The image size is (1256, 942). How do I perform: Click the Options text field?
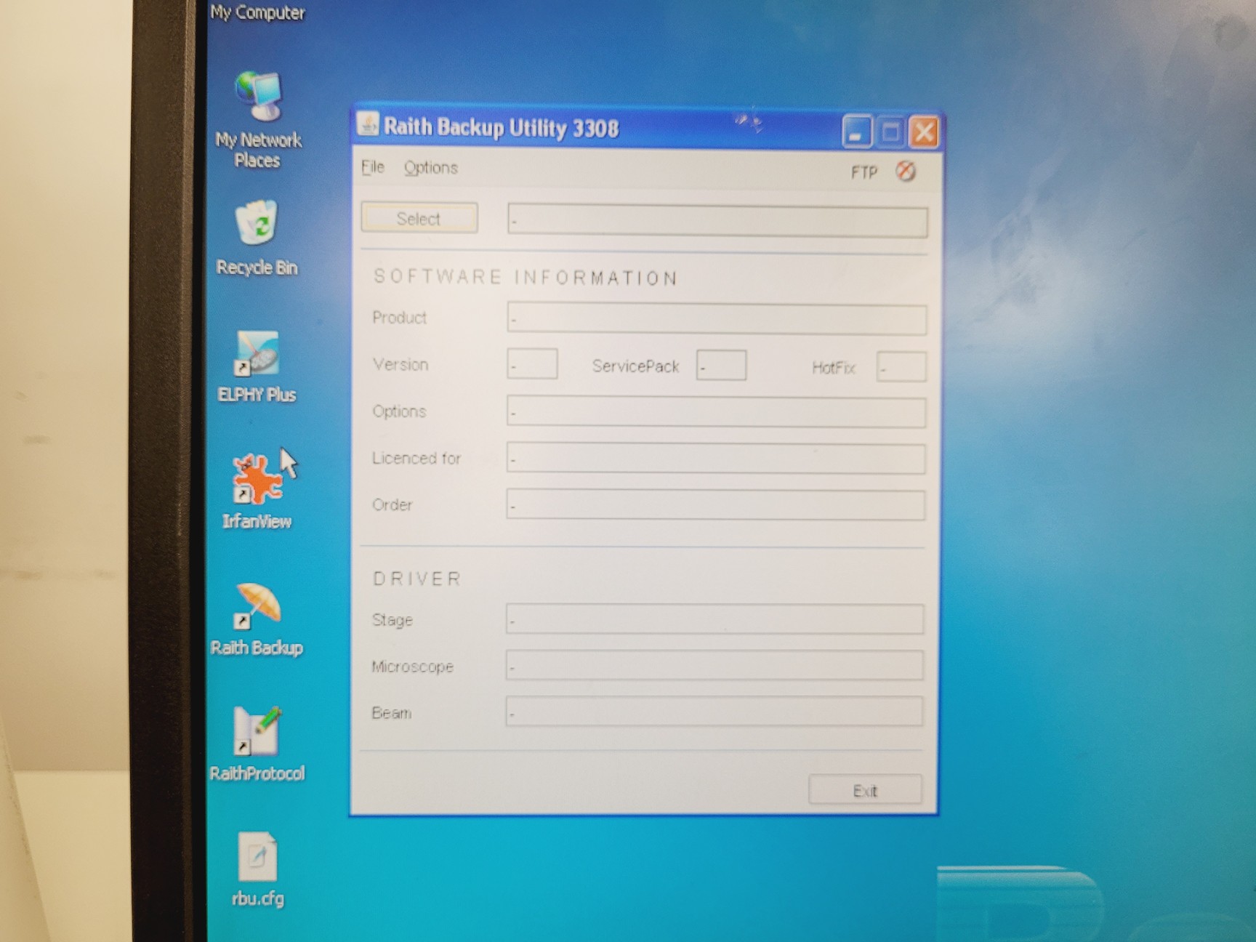[x=716, y=412]
